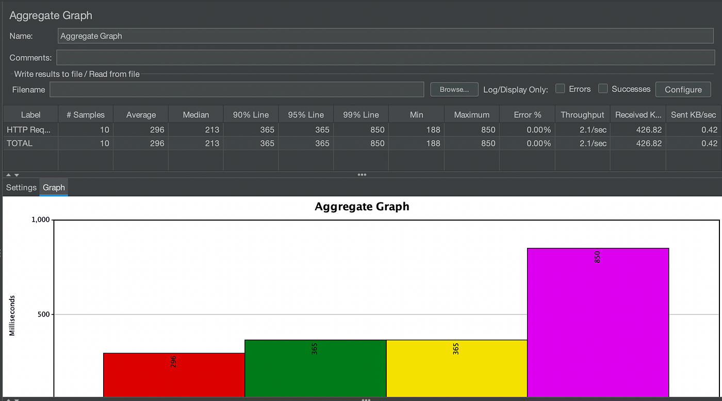Click the magenta bar labeled 850
The image size is (722, 401).
[598, 323]
